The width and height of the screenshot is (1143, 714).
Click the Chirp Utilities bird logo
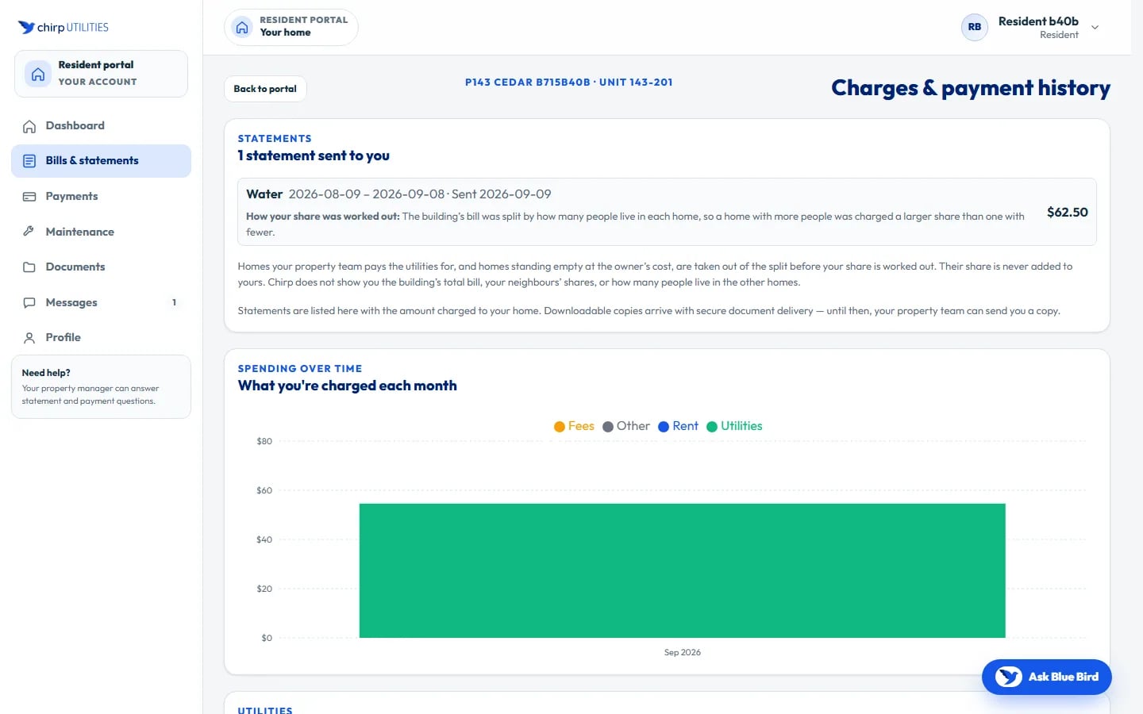click(26, 27)
